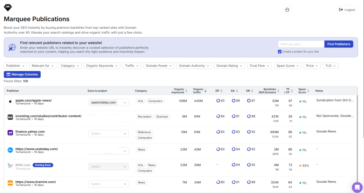
Task: Click the Publisher column header
Action: (13, 91)
